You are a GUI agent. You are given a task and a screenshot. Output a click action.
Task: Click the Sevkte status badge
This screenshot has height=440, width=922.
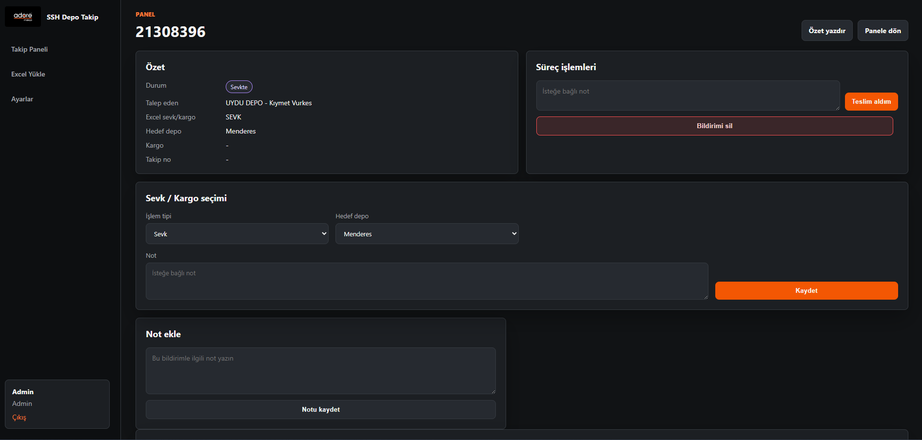[239, 87]
